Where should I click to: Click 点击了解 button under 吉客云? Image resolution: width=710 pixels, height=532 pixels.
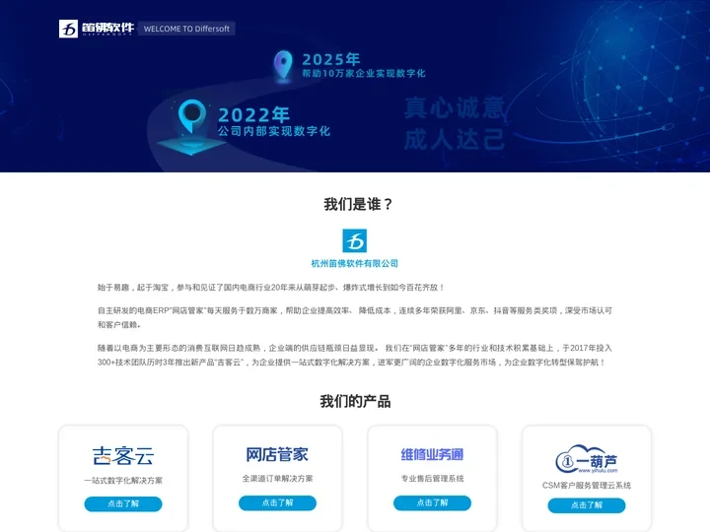click(123, 504)
